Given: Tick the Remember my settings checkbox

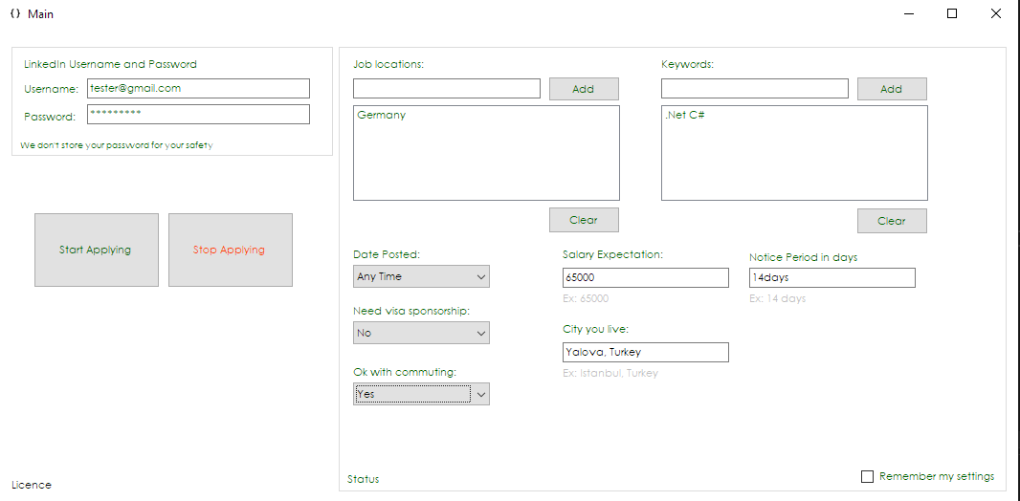Looking at the screenshot, I should click(x=867, y=476).
